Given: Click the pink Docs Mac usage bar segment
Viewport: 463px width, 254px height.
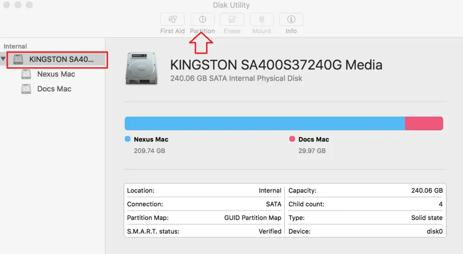Looking at the screenshot, I should pyautogui.click(x=424, y=124).
